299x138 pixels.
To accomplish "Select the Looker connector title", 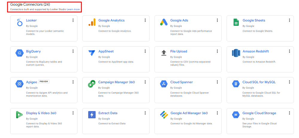I will coord(31,20).
